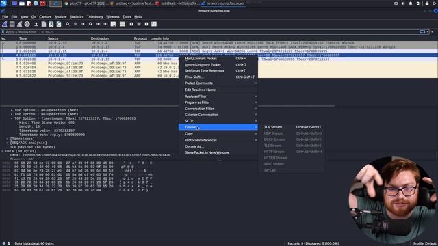Click Profile: Default in status bar
This screenshot has width=438, height=246.
[424, 243]
